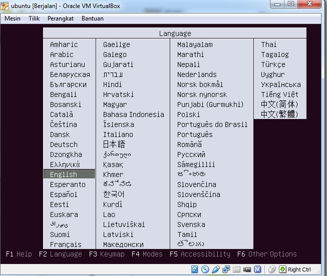Click the shared folders indicator icon

(x=236, y=269)
